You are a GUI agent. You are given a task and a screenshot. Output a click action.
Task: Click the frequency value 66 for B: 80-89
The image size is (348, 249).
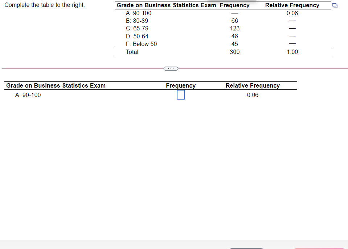coord(234,21)
